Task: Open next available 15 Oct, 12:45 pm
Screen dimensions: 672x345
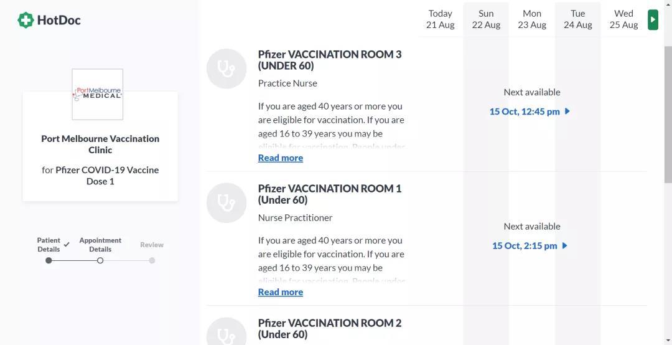Action: (x=530, y=111)
